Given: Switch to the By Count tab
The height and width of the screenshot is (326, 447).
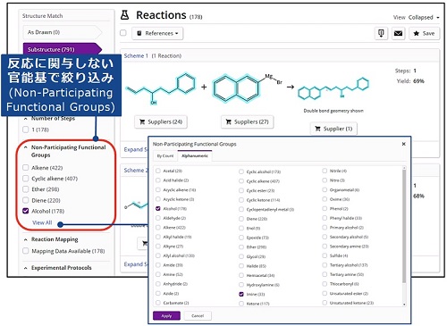Looking at the screenshot, I should point(165,155).
